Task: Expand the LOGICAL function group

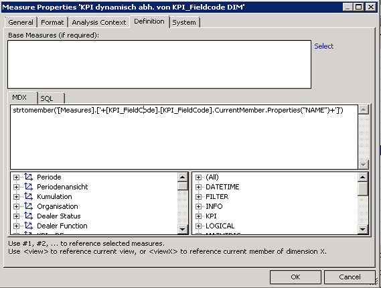Action: [198, 226]
